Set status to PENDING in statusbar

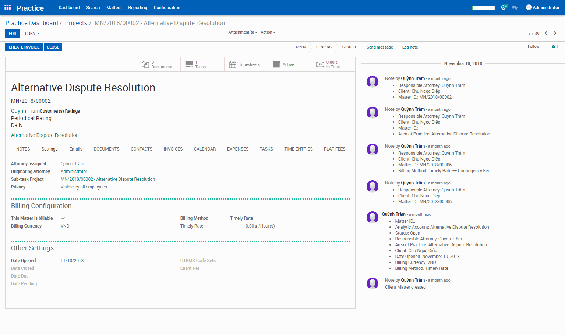(324, 47)
